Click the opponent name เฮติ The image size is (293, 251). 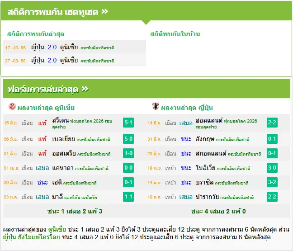click(x=57, y=182)
